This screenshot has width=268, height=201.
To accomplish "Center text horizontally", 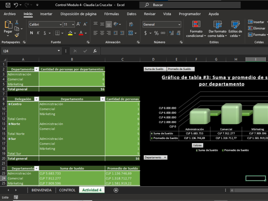I will pos(102,33).
